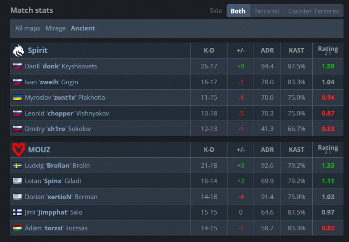Screen dimensions: 349x242
Task: Open the MOUZ team name link
Action: 39,149
